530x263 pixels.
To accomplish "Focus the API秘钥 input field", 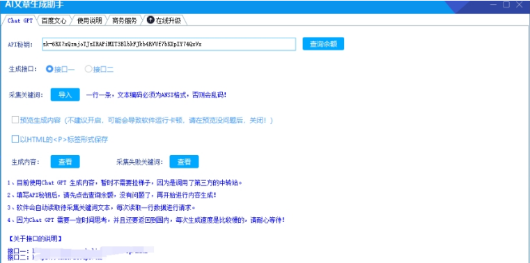I will click(169, 44).
